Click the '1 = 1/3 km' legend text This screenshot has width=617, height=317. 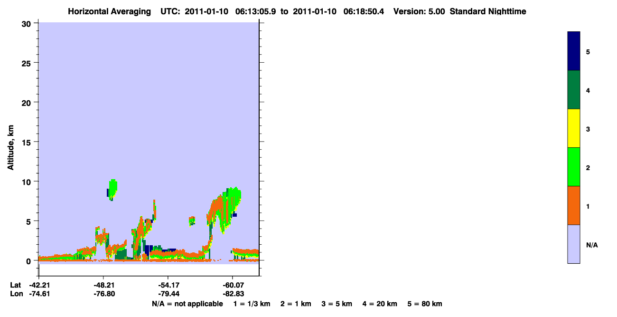252,304
